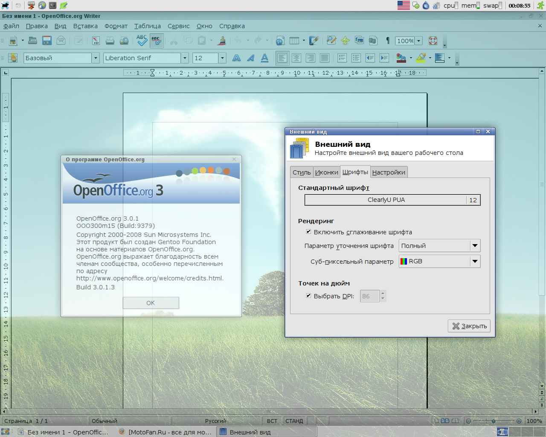Export directly as PDF

(96, 41)
